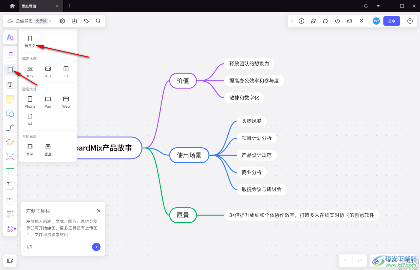Click the refresh icon in title bar

[366, 6]
